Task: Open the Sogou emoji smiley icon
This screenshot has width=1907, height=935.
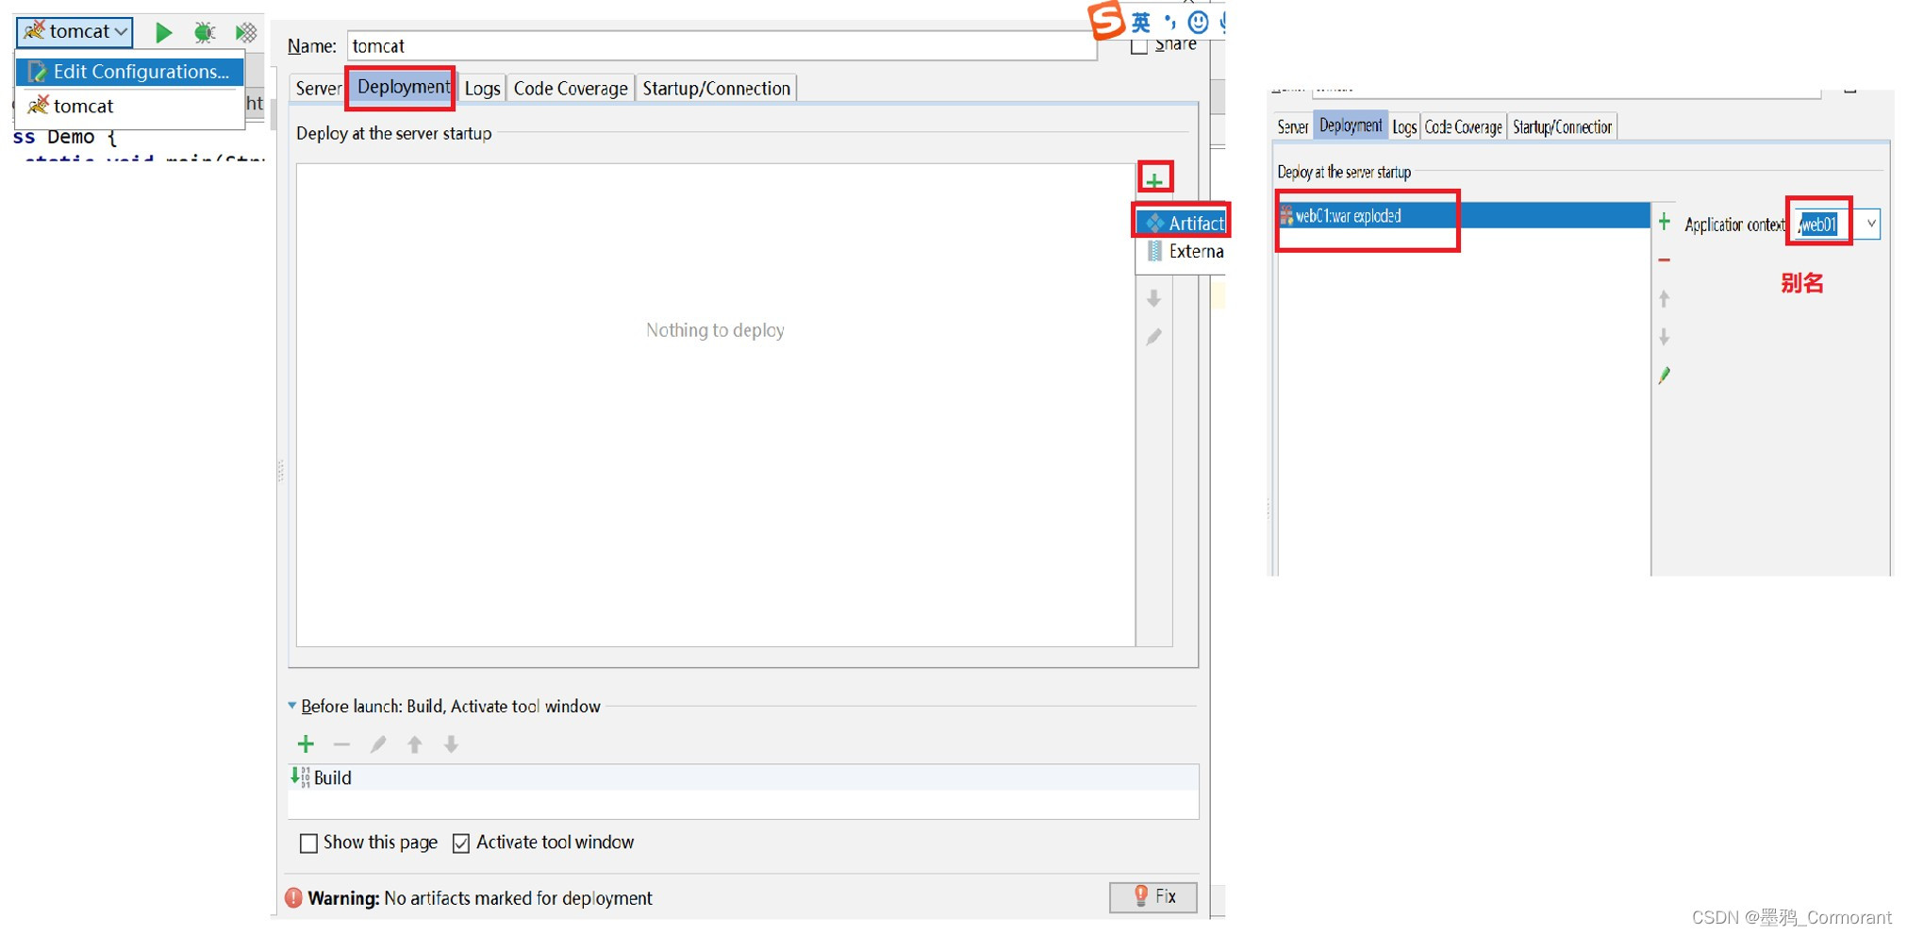Action: (x=1198, y=23)
